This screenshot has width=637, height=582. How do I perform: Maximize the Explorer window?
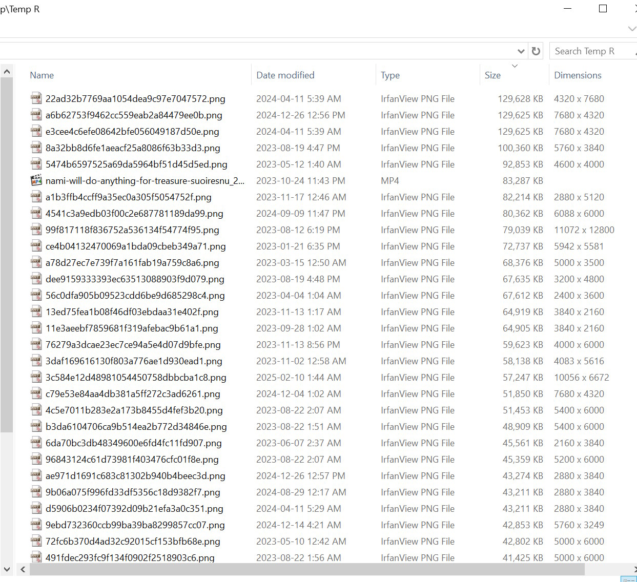click(x=603, y=9)
